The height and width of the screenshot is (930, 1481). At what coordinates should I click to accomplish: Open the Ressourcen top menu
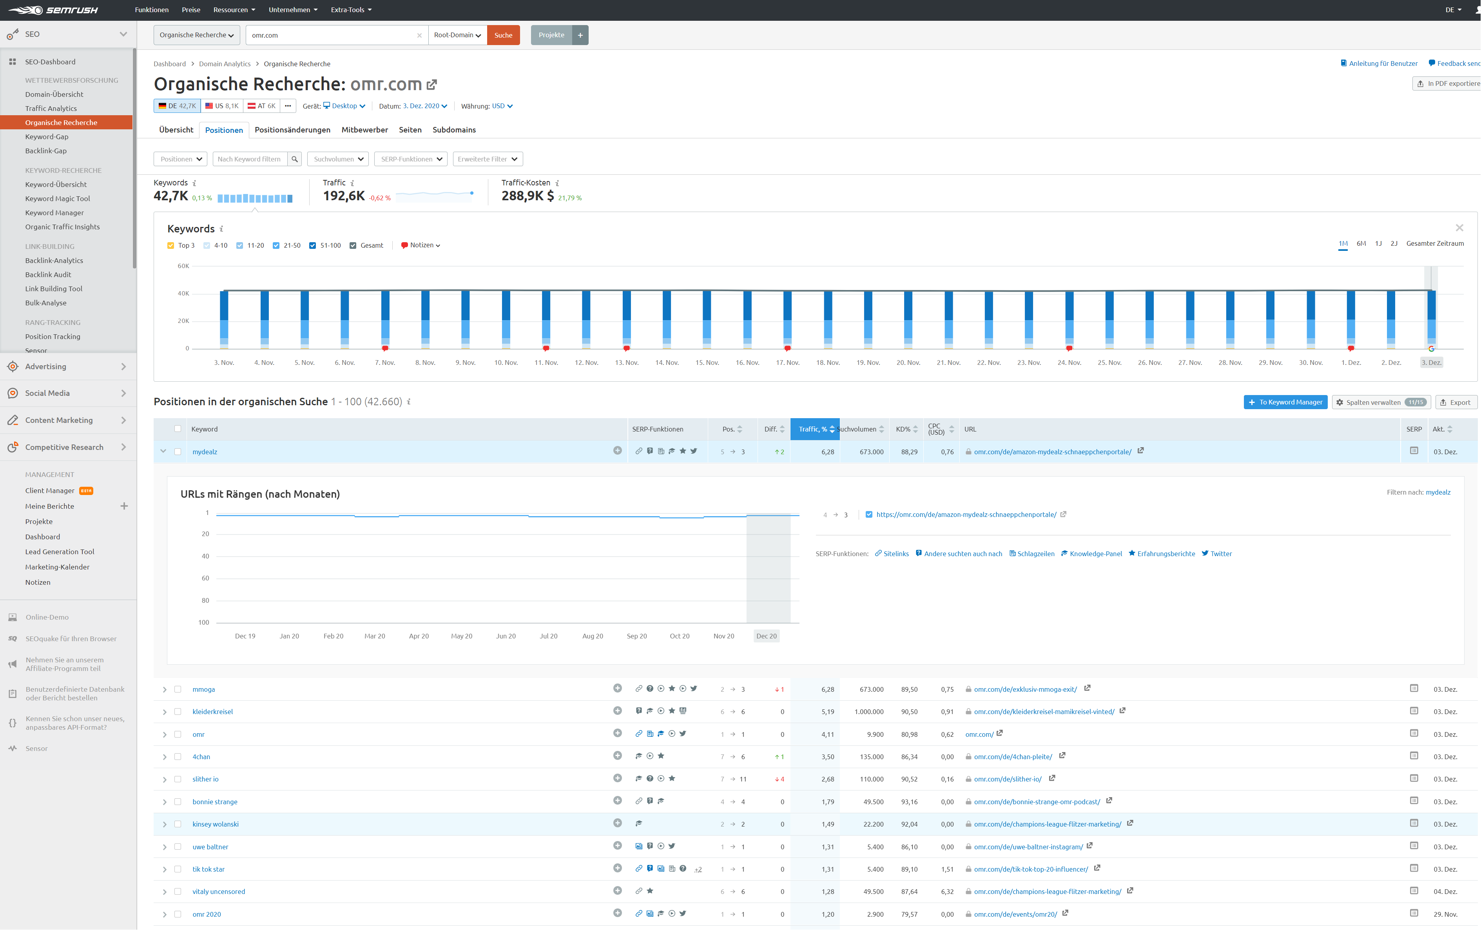pyautogui.click(x=234, y=10)
